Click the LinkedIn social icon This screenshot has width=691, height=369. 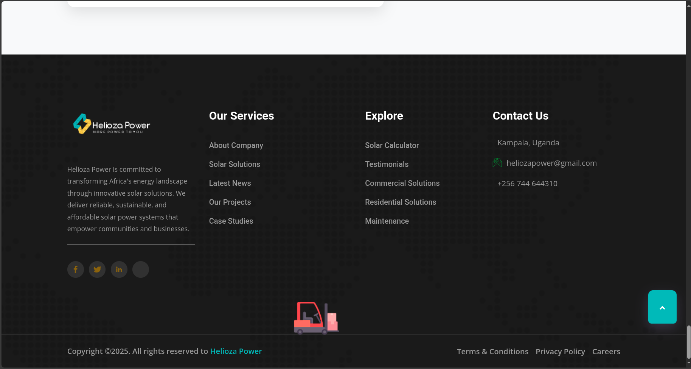pos(119,269)
